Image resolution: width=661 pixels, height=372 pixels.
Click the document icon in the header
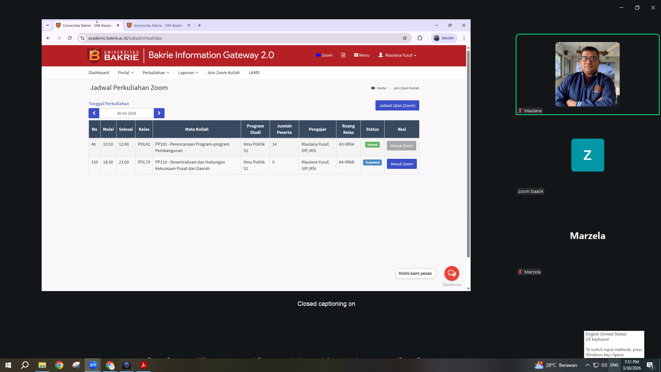[343, 55]
